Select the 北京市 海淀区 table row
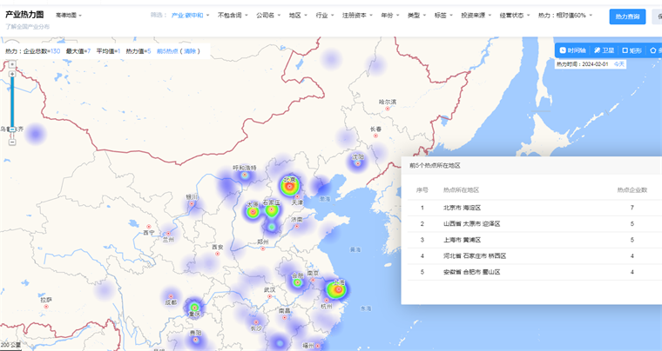The image size is (662, 351). click(x=535, y=208)
